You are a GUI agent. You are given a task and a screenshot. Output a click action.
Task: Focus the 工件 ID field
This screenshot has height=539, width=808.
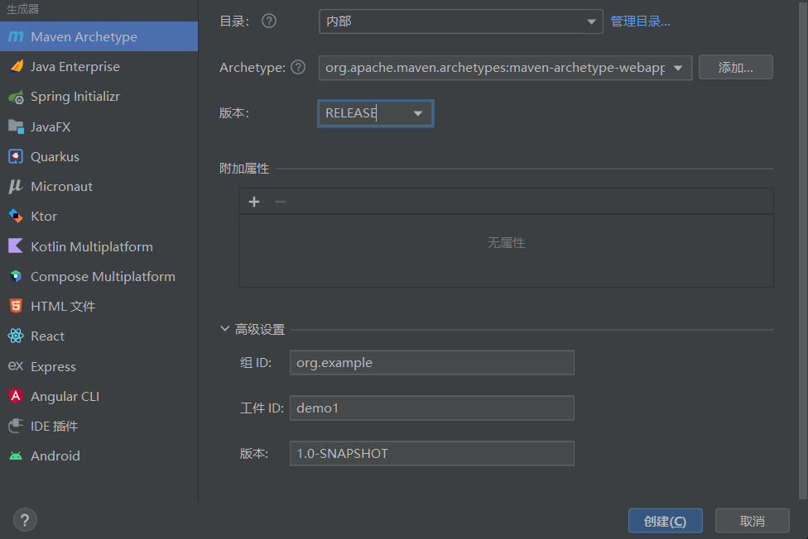tap(432, 408)
